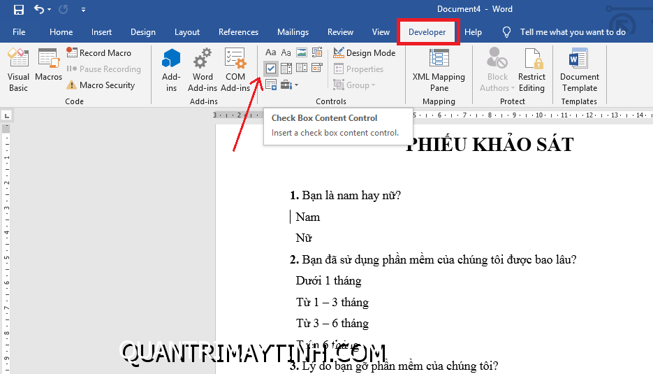Open the Macros dialog
The image size is (653, 374).
click(48, 64)
